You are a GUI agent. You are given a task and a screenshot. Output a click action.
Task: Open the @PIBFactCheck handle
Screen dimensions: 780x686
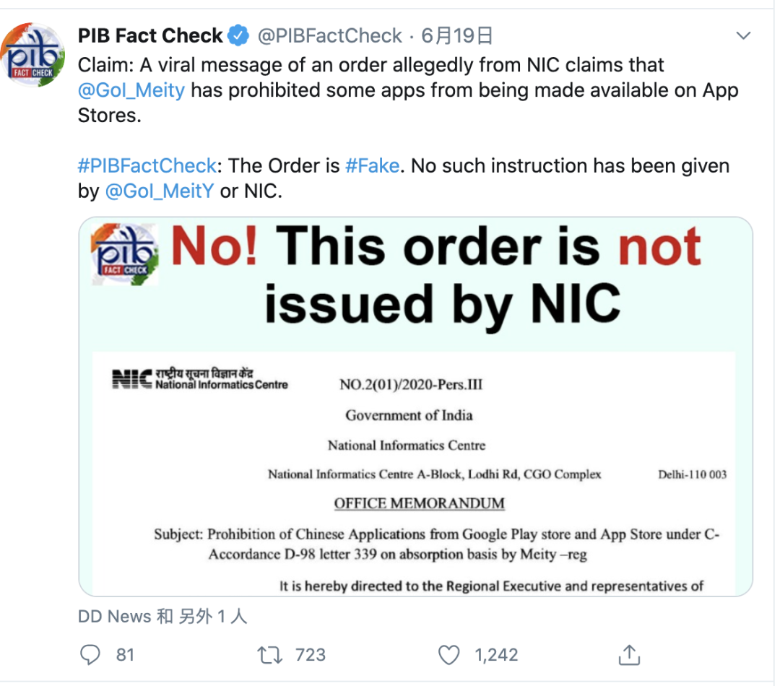[331, 35]
